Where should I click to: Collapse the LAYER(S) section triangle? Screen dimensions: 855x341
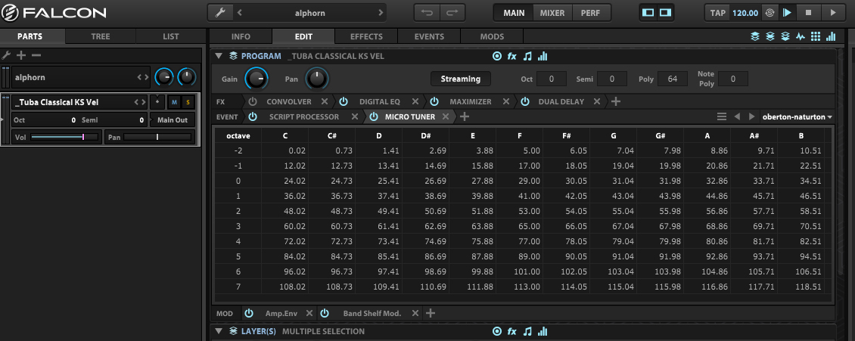(x=219, y=331)
